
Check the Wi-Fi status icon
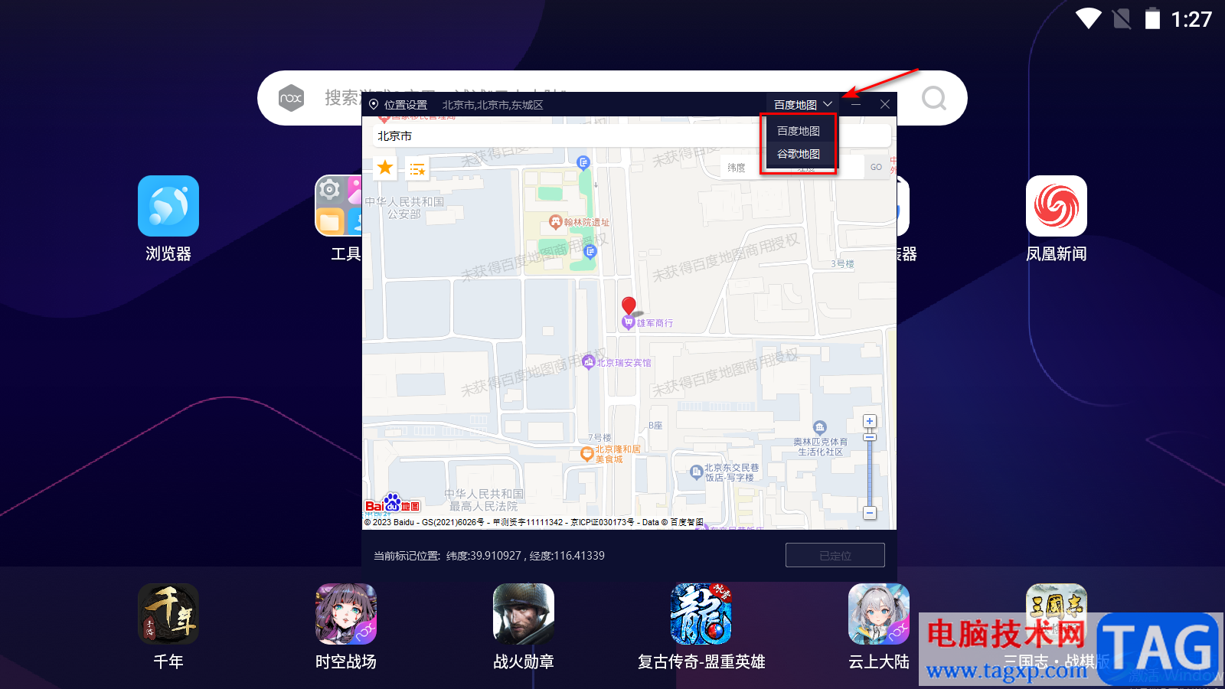pyautogui.click(x=1088, y=18)
